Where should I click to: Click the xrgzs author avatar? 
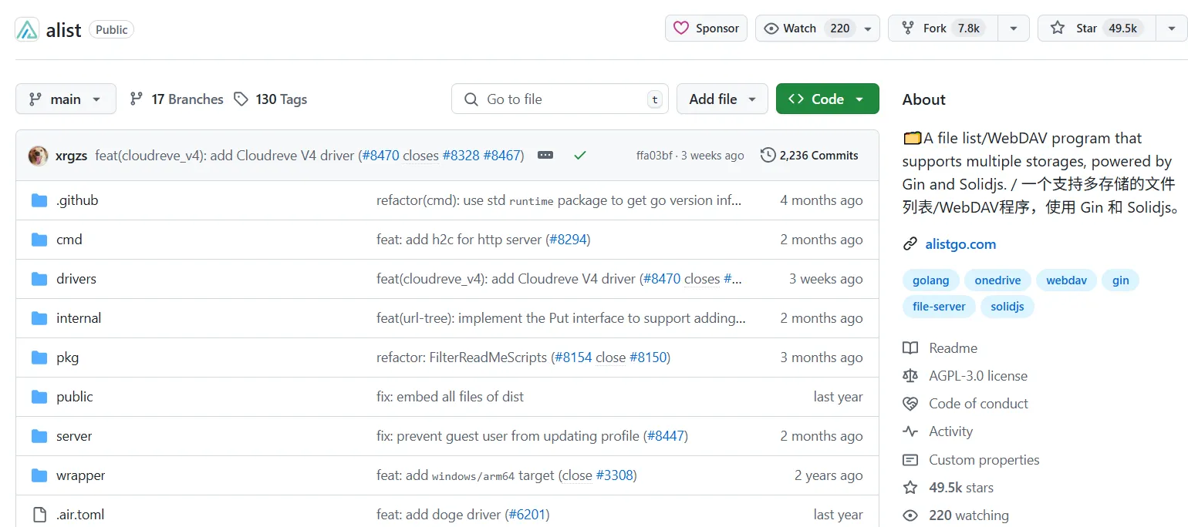click(x=38, y=156)
